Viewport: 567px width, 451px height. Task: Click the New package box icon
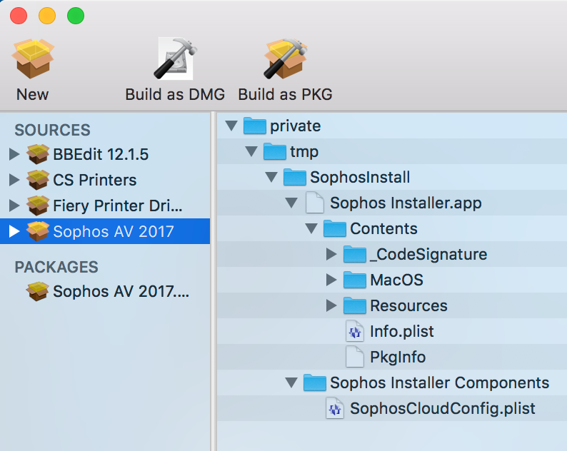point(33,59)
